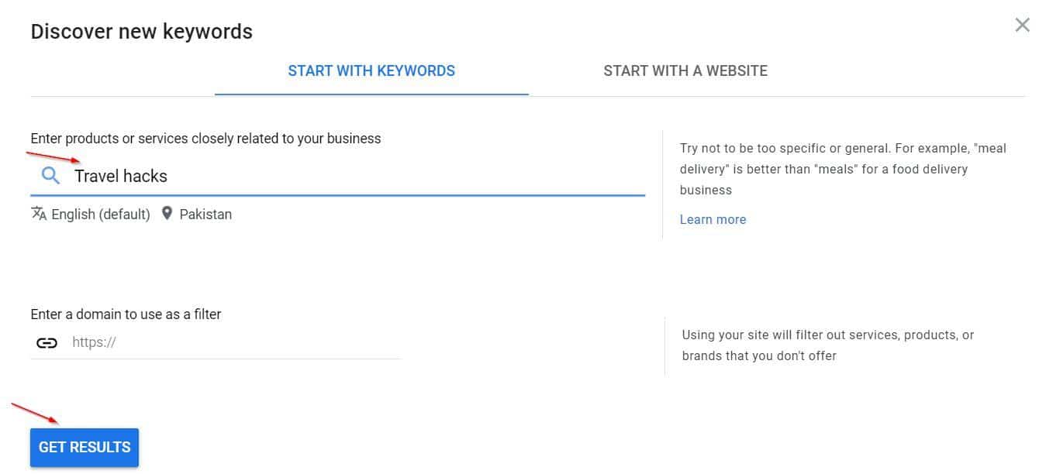This screenshot has height=474, width=1046.
Task: Open the Learn more link
Action: (713, 220)
